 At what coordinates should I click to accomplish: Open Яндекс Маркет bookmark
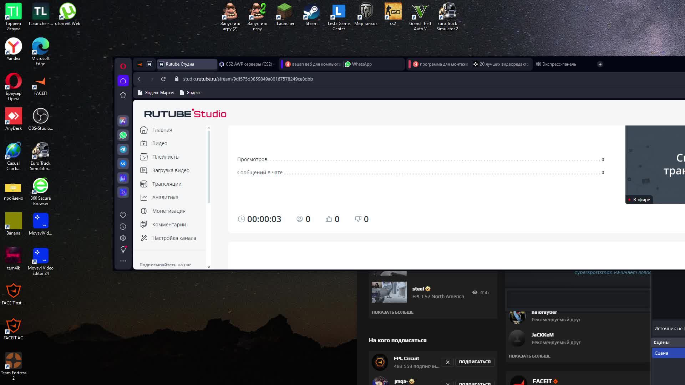[156, 93]
